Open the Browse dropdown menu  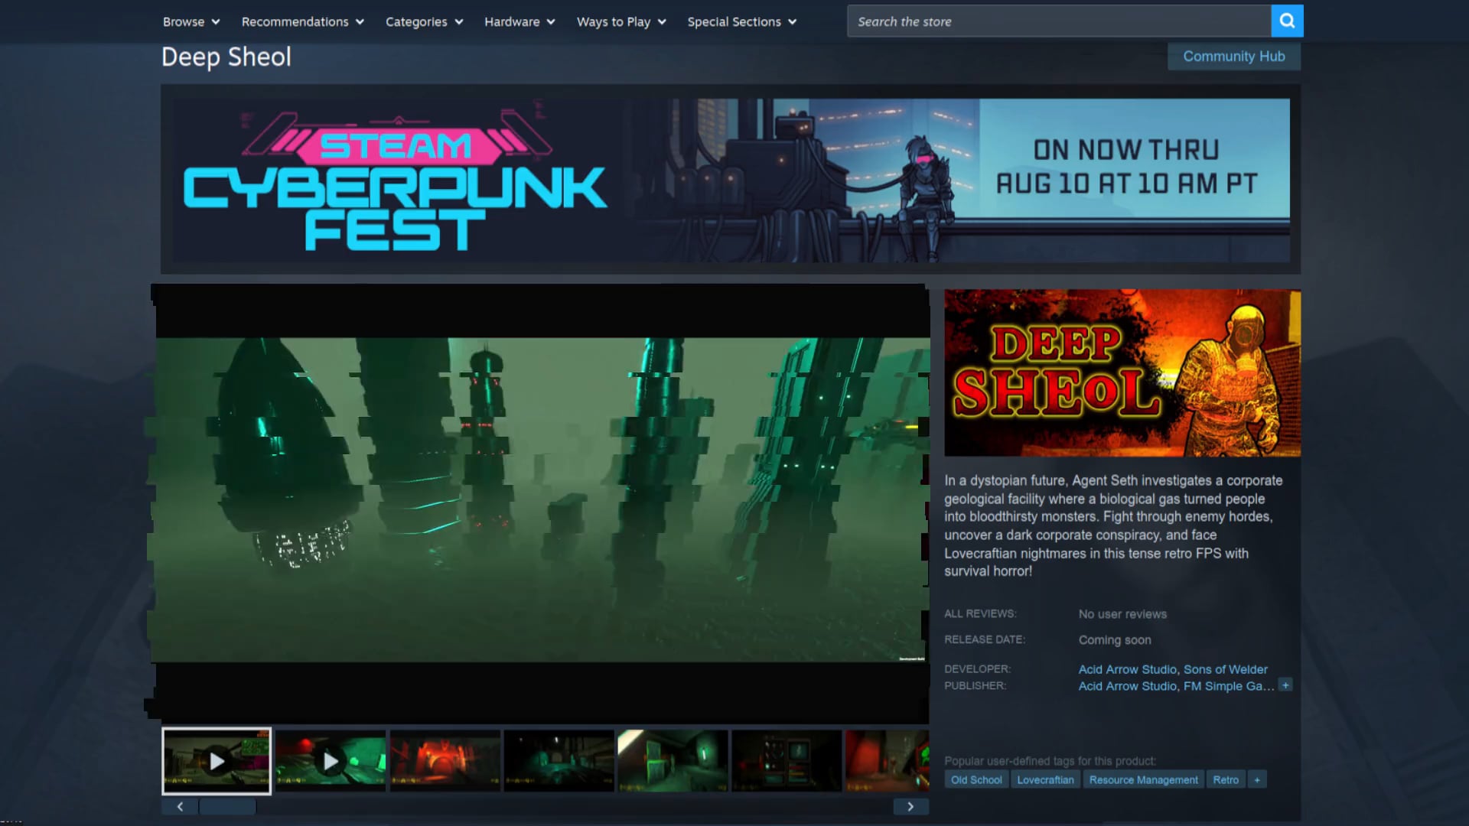[x=191, y=21]
